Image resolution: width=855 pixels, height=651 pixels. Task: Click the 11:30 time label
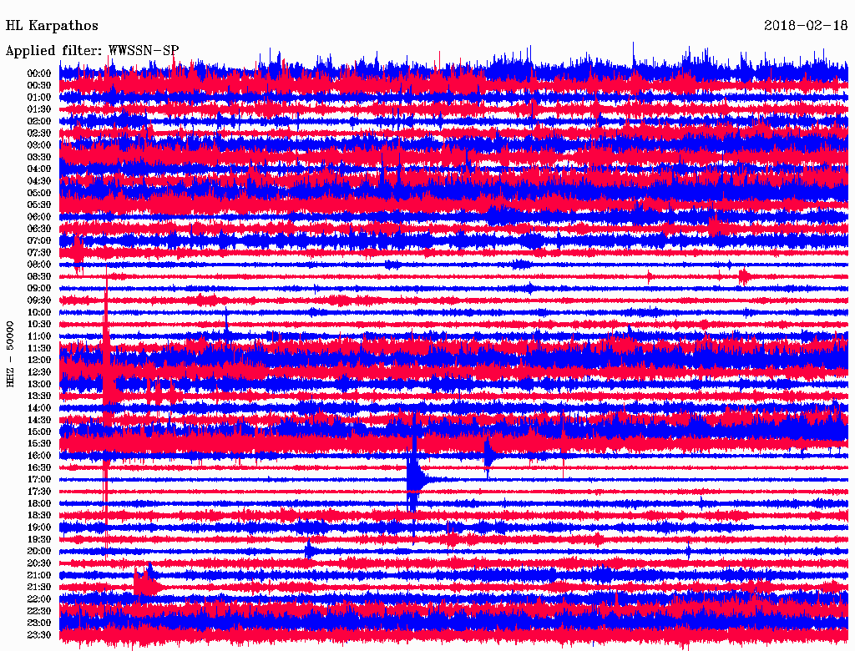39,348
